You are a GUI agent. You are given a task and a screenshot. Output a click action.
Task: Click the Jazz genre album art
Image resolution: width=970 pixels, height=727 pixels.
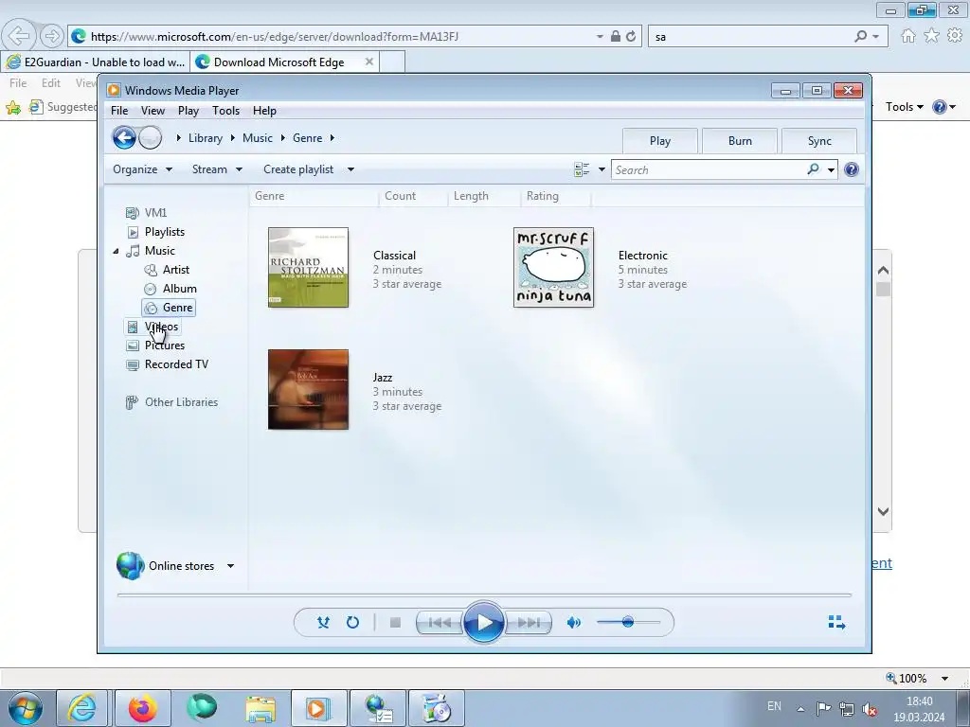pyautogui.click(x=308, y=389)
